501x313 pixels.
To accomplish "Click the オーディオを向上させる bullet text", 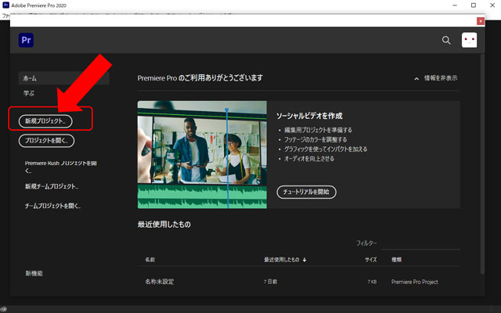I will [x=309, y=158].
